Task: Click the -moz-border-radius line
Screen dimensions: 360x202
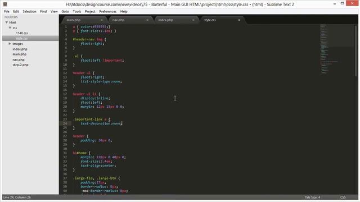Action: coord(104,191)
